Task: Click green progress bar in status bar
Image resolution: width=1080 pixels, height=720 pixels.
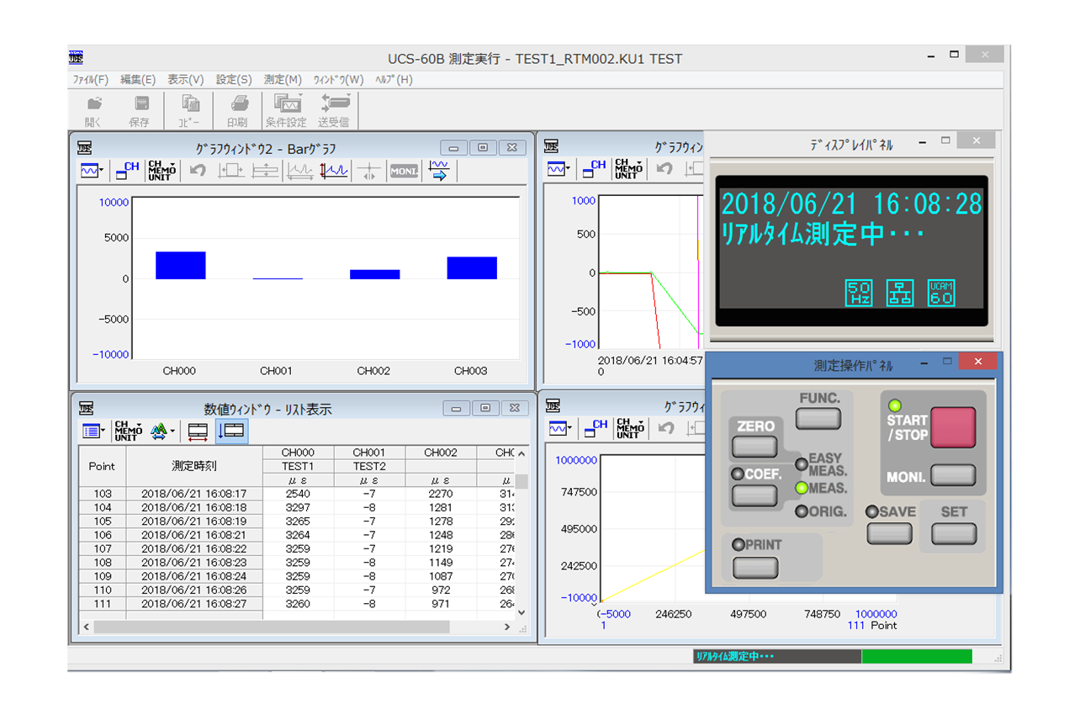Action: [x=917, y=656]
